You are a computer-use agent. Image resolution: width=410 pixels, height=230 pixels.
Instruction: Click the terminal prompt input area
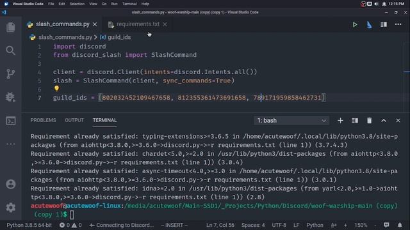click(x=72, y=215)
